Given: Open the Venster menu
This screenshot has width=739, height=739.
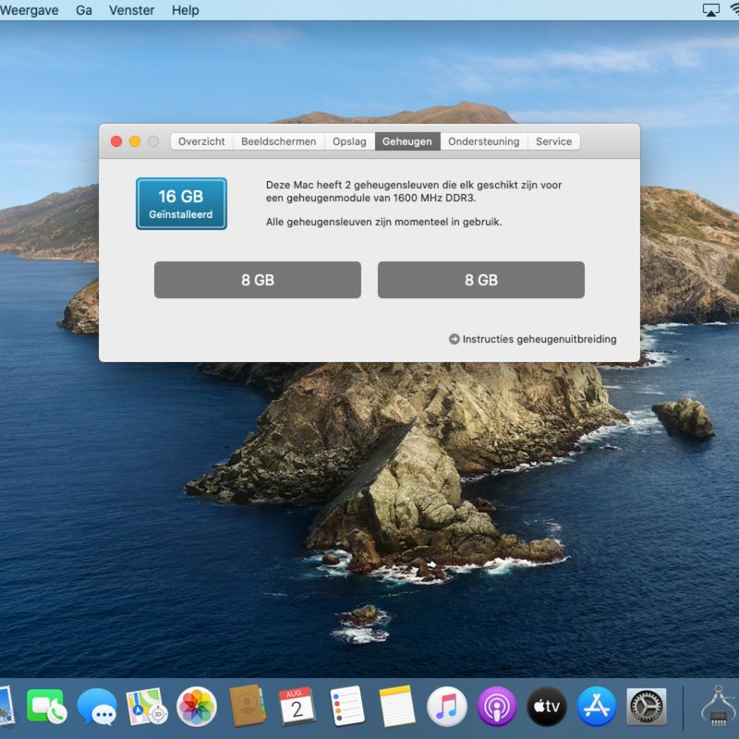Looking at the screenshot, I should tap(131, 10).
